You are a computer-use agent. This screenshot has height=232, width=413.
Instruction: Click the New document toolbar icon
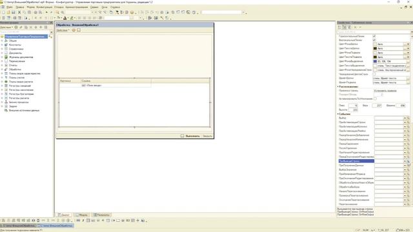(3, 12)
